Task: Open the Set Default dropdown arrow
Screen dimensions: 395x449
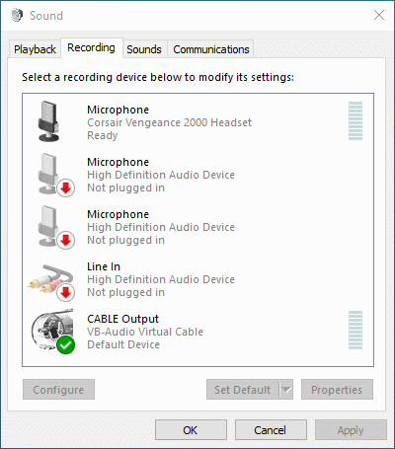Action: coord(286,390)
